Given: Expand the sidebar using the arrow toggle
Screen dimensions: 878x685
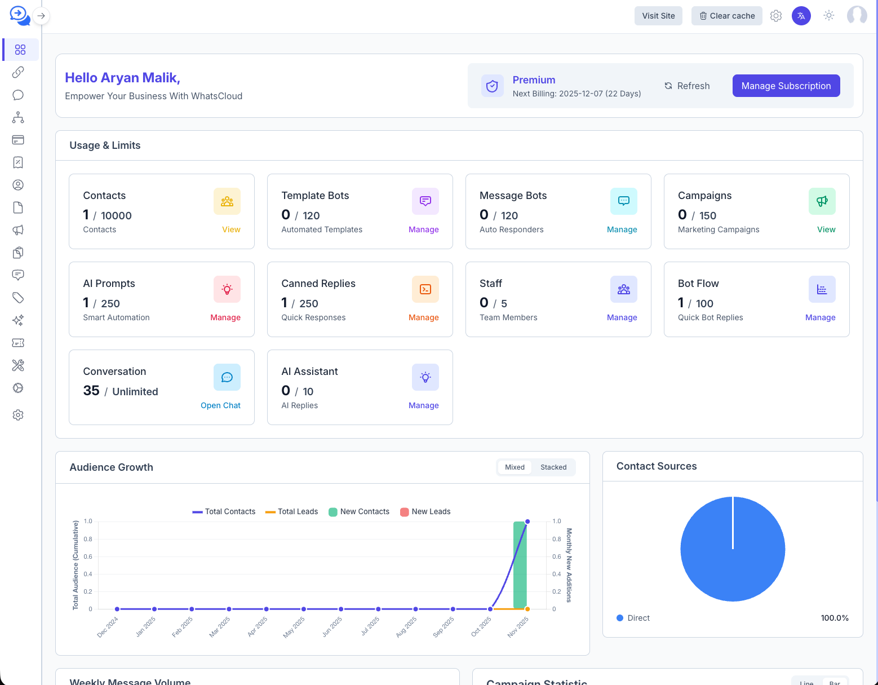Looking at the screenshot, I should 41,16.
